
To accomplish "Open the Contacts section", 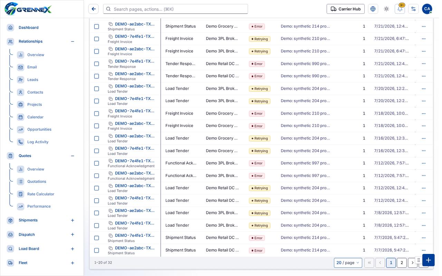I will coord(35,92).
